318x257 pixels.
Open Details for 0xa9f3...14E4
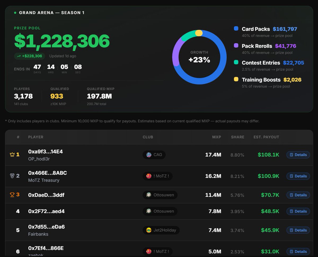298,155
